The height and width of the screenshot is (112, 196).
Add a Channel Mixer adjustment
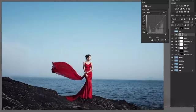point(187,9)
